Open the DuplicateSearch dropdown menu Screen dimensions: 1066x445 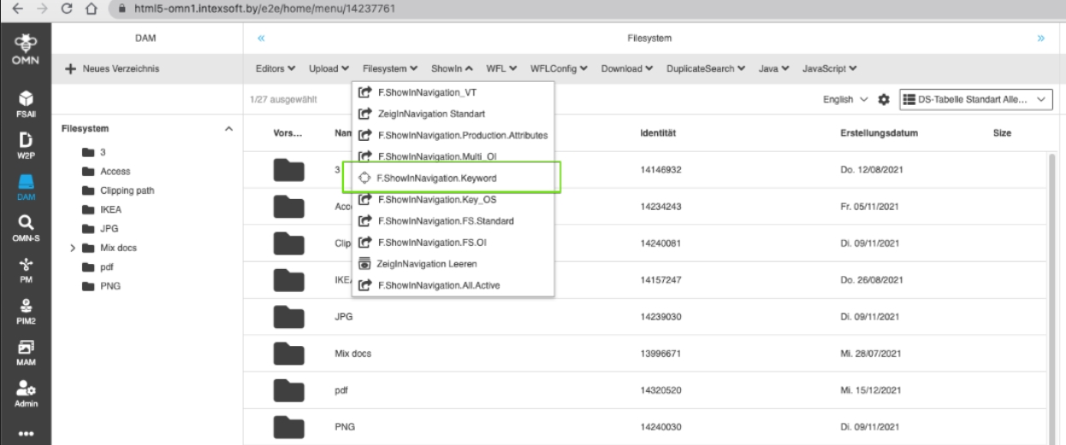(x=707, y=68)
